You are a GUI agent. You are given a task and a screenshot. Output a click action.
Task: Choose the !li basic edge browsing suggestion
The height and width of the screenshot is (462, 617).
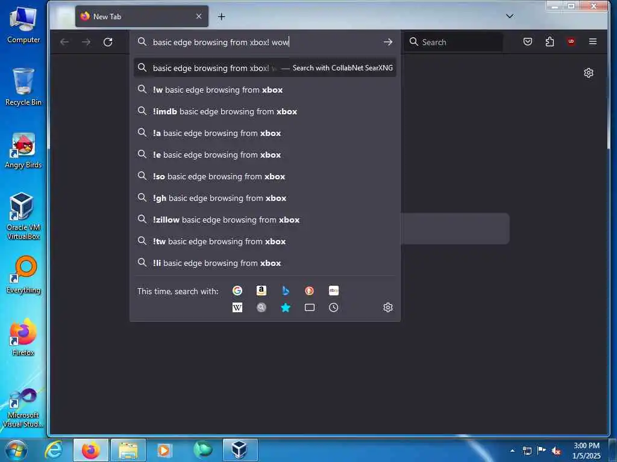click(265, 263)
